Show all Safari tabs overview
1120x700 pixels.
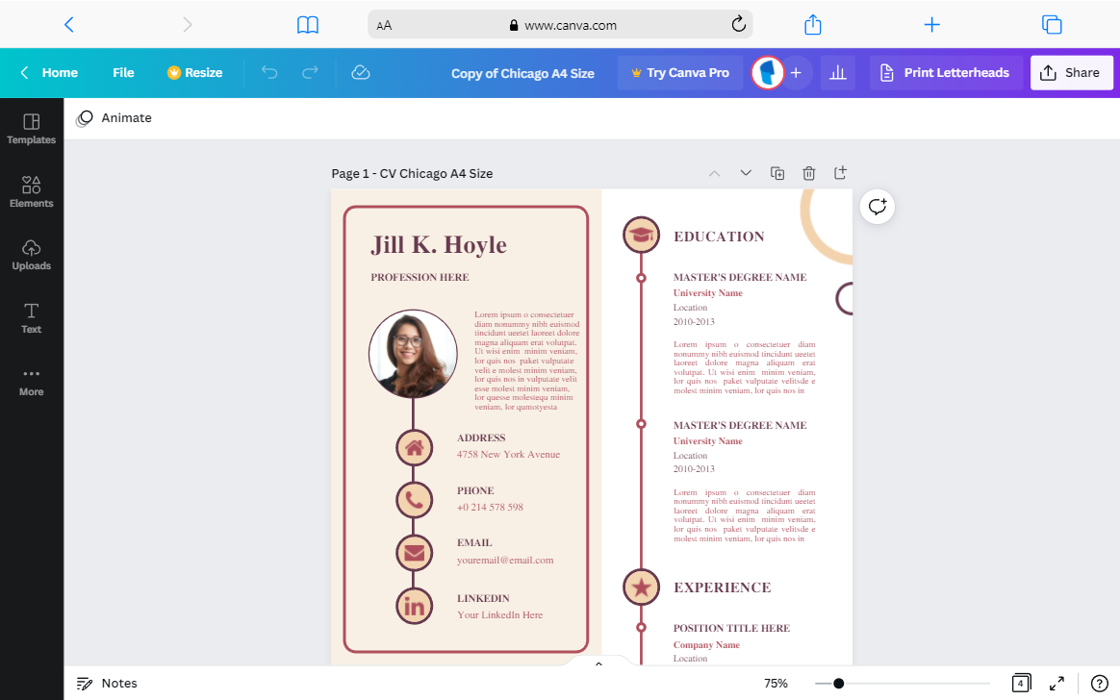pos(1052,25)
